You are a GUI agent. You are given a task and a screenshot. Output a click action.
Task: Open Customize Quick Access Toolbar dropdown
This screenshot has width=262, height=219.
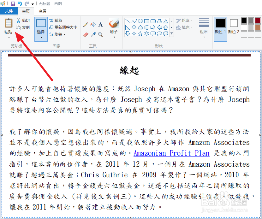(33, 4)
